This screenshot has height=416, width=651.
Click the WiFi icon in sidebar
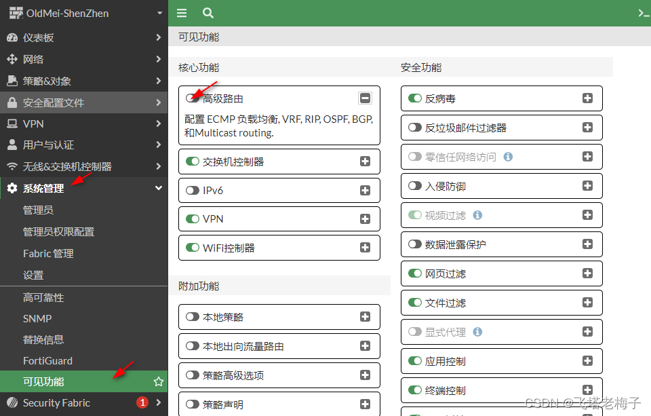point(12,166)
